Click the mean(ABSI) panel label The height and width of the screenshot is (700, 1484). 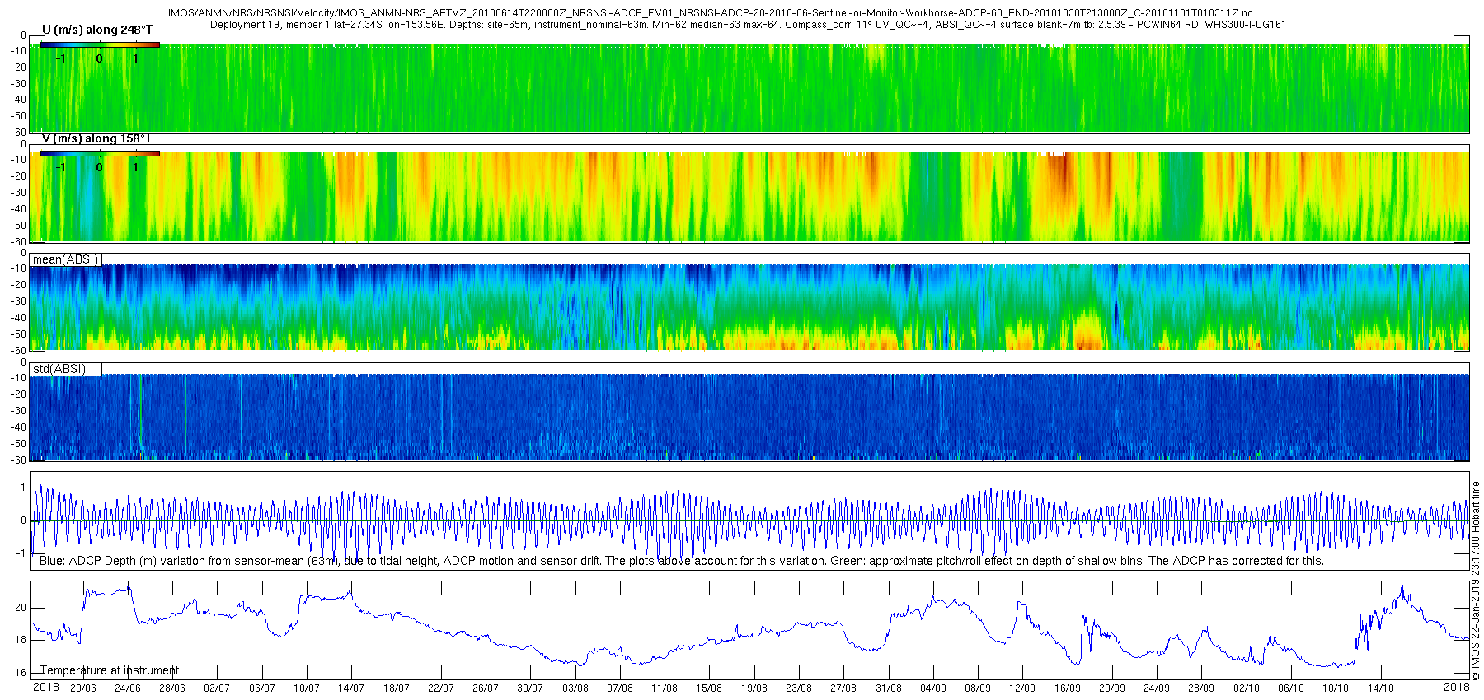[65, 259]
